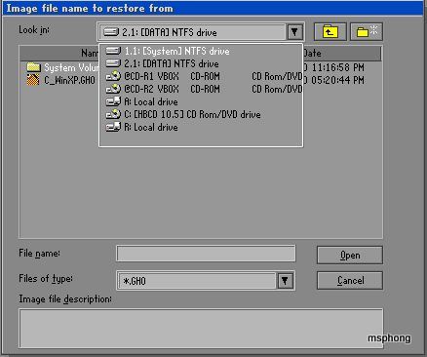Click the up-one-level folder icon
Viewport: 427px width, 357px height.
click(330, 32)
